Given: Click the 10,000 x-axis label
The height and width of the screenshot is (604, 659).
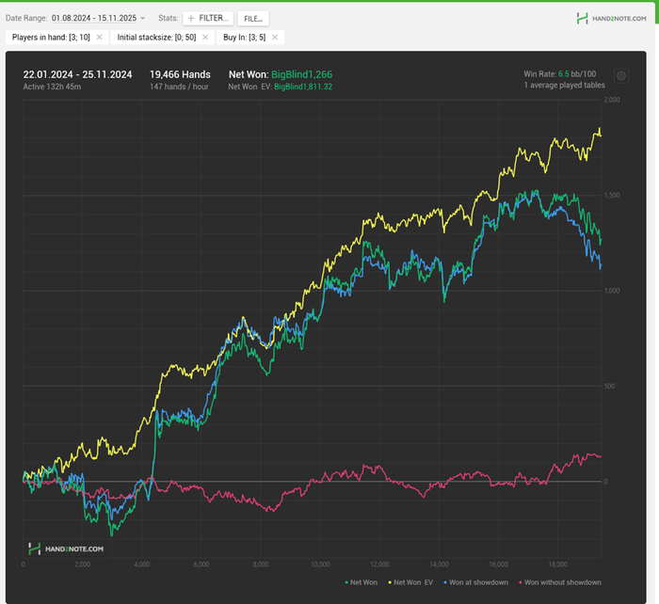Looking at the screenshot, I should [320, 564].
